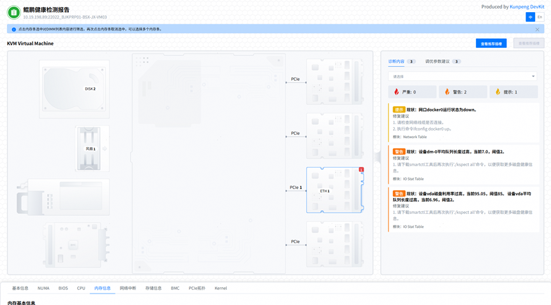Open the Kunpeng DevKit link
This screenshot has width=551, height=305.
coord(527,7)
